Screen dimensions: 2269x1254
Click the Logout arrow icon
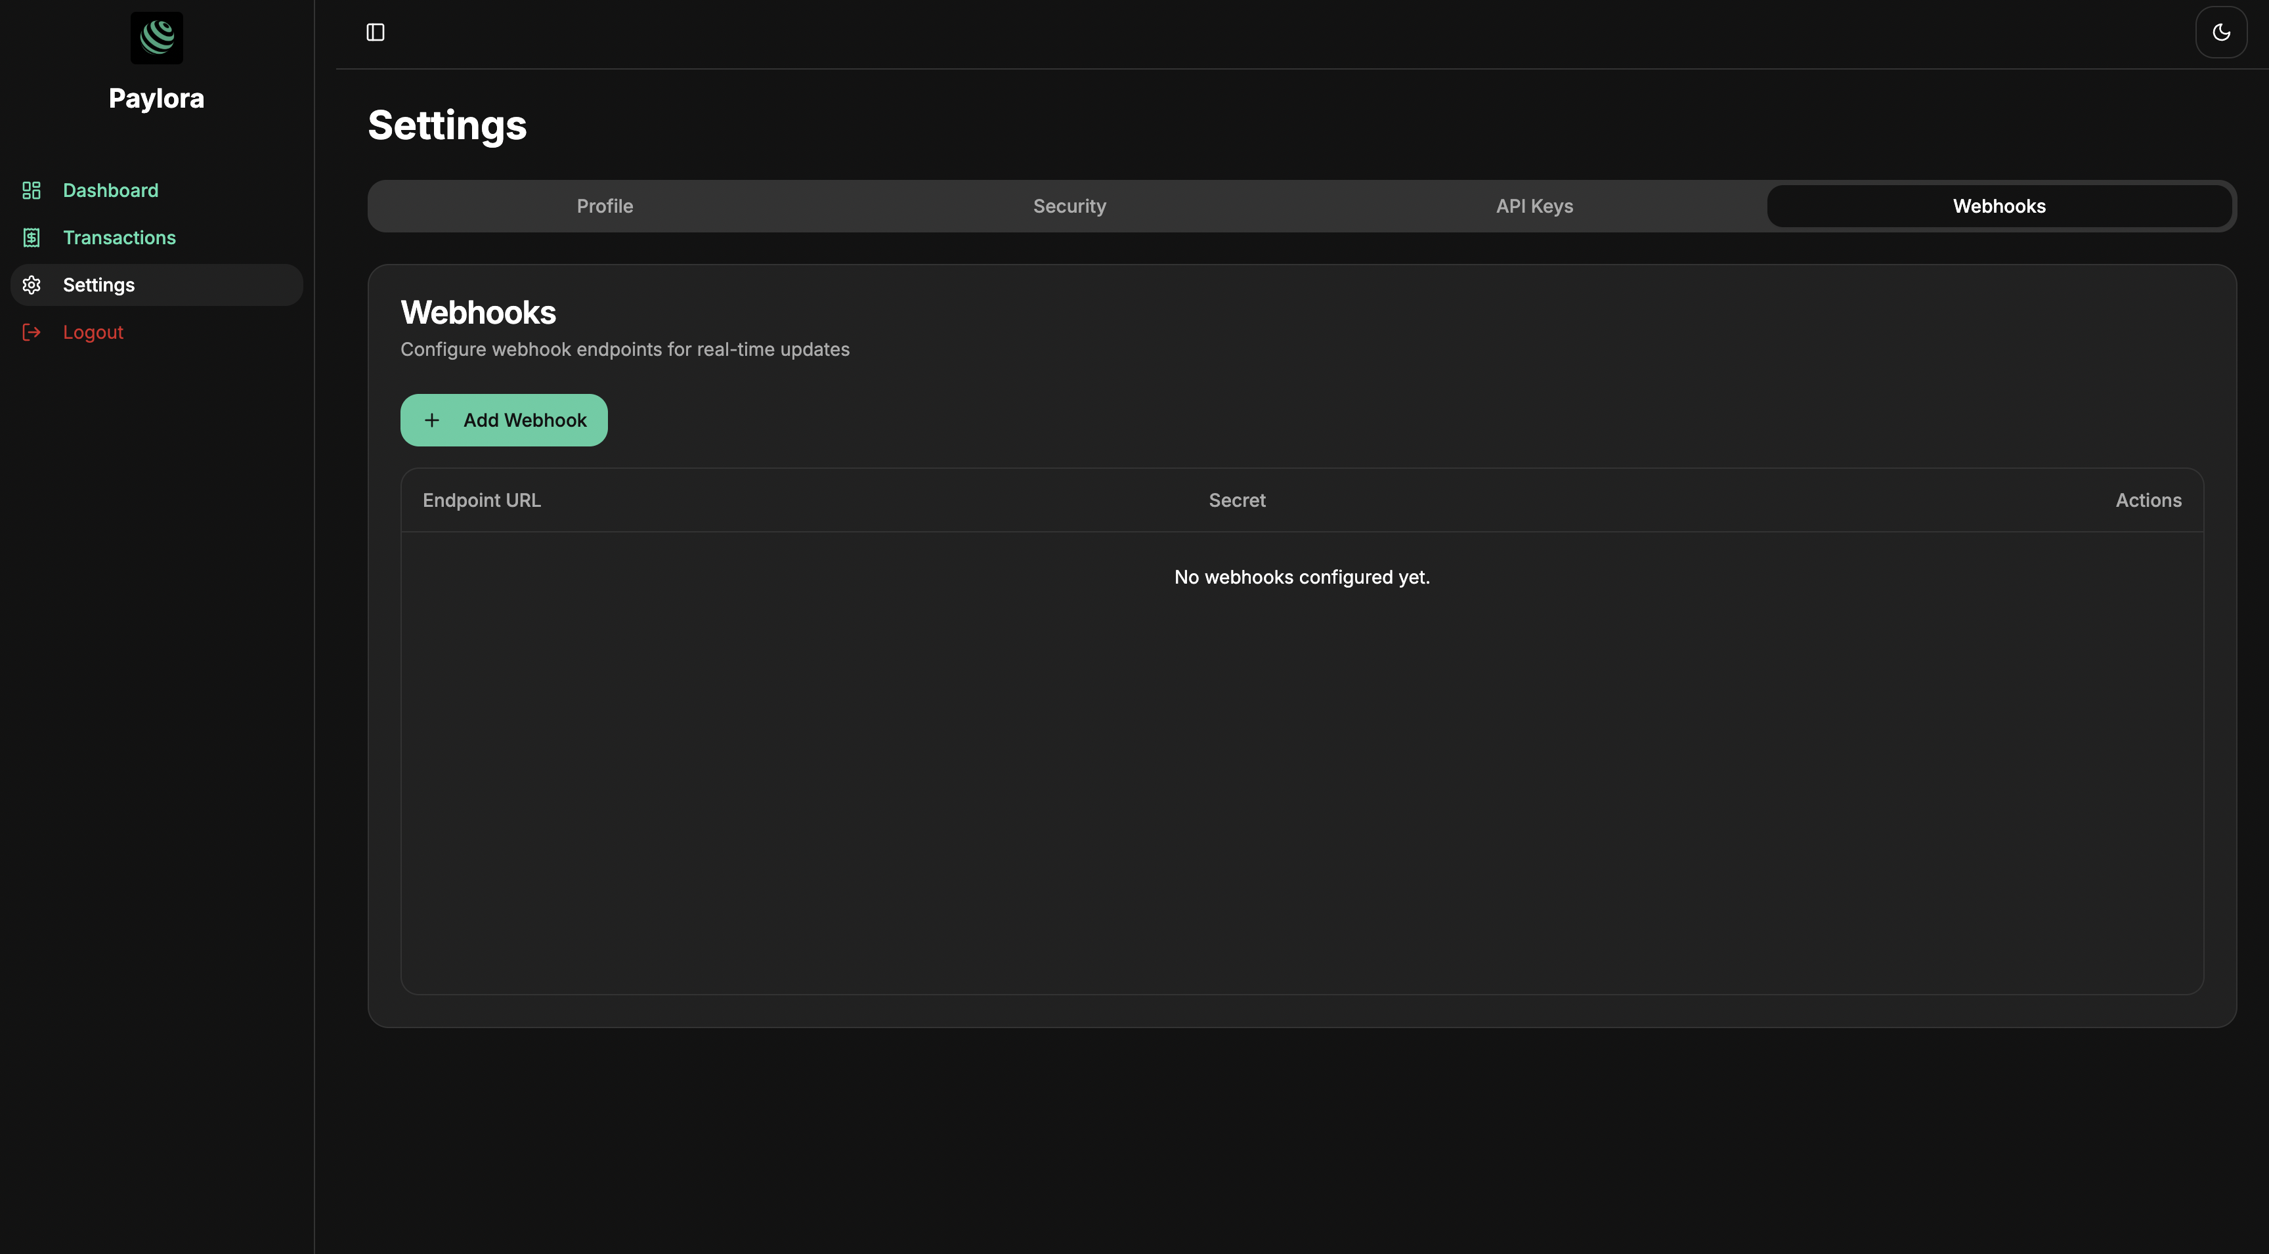(32, 332)
